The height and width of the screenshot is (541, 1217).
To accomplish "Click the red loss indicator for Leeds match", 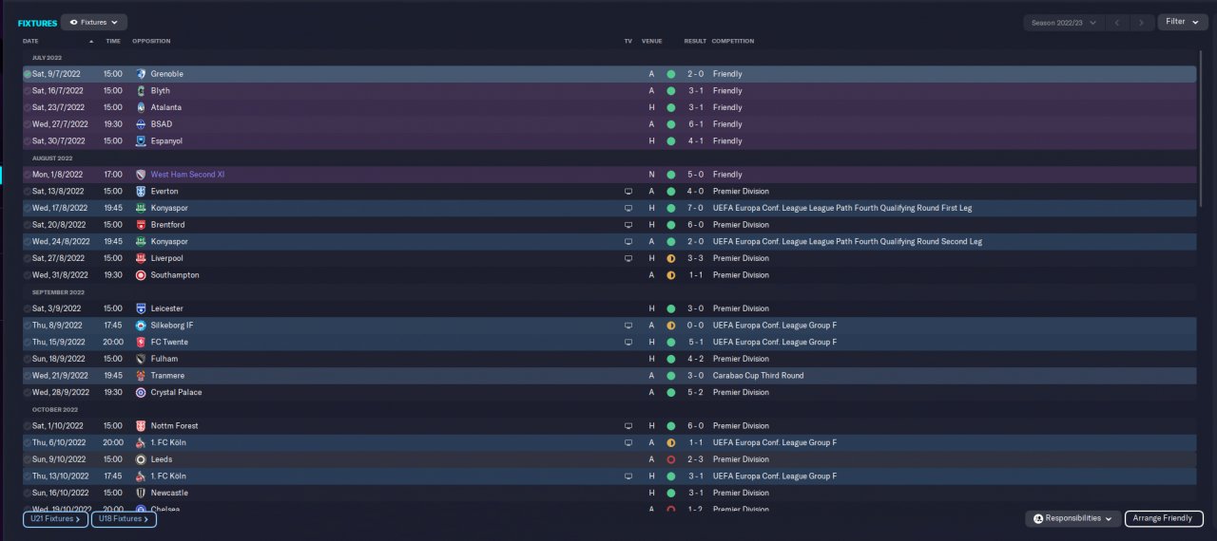I will 670,459.
